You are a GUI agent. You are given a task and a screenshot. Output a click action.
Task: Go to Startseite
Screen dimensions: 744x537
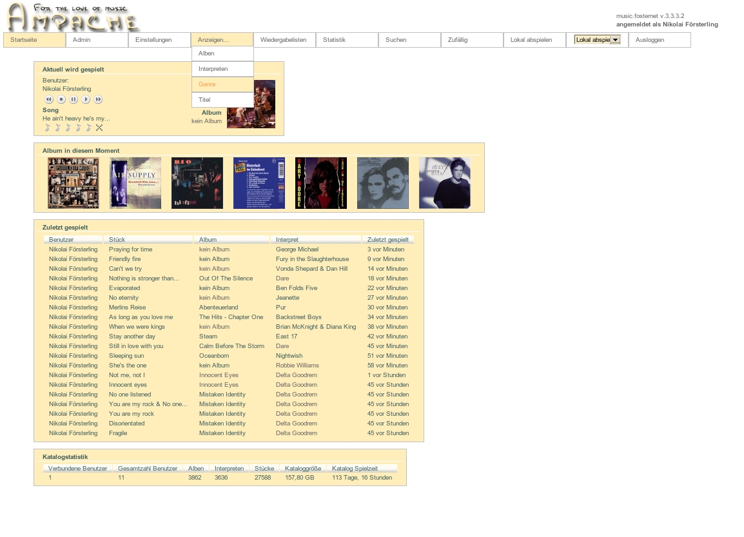tap(34, 40)
